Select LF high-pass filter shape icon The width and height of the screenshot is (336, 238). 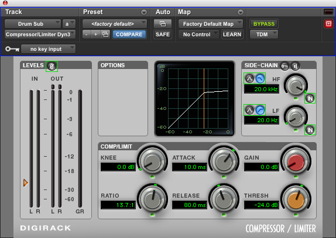coord(260,110)
